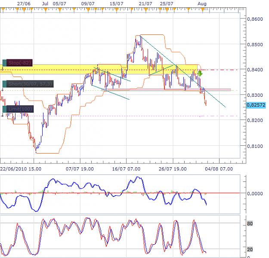
Task: Click the Aug month label on top axis
Action: pyautogui.click(x=202, y=3)
